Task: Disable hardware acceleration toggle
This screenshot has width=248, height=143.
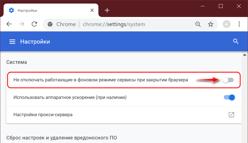Action: [x=229, y=97]
